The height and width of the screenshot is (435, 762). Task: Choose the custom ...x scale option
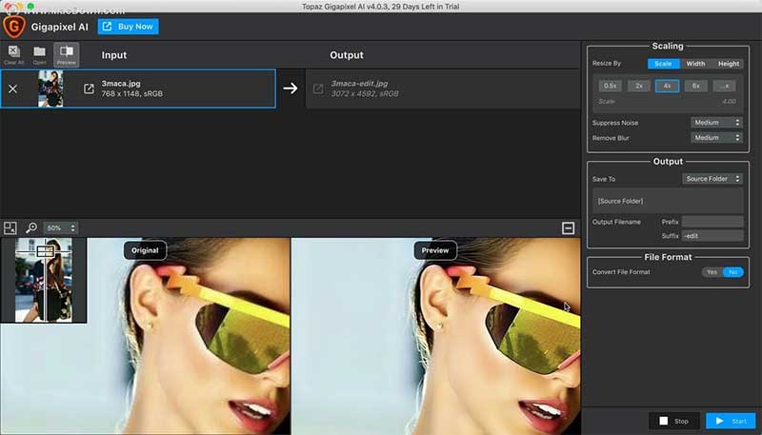point(724,86)
